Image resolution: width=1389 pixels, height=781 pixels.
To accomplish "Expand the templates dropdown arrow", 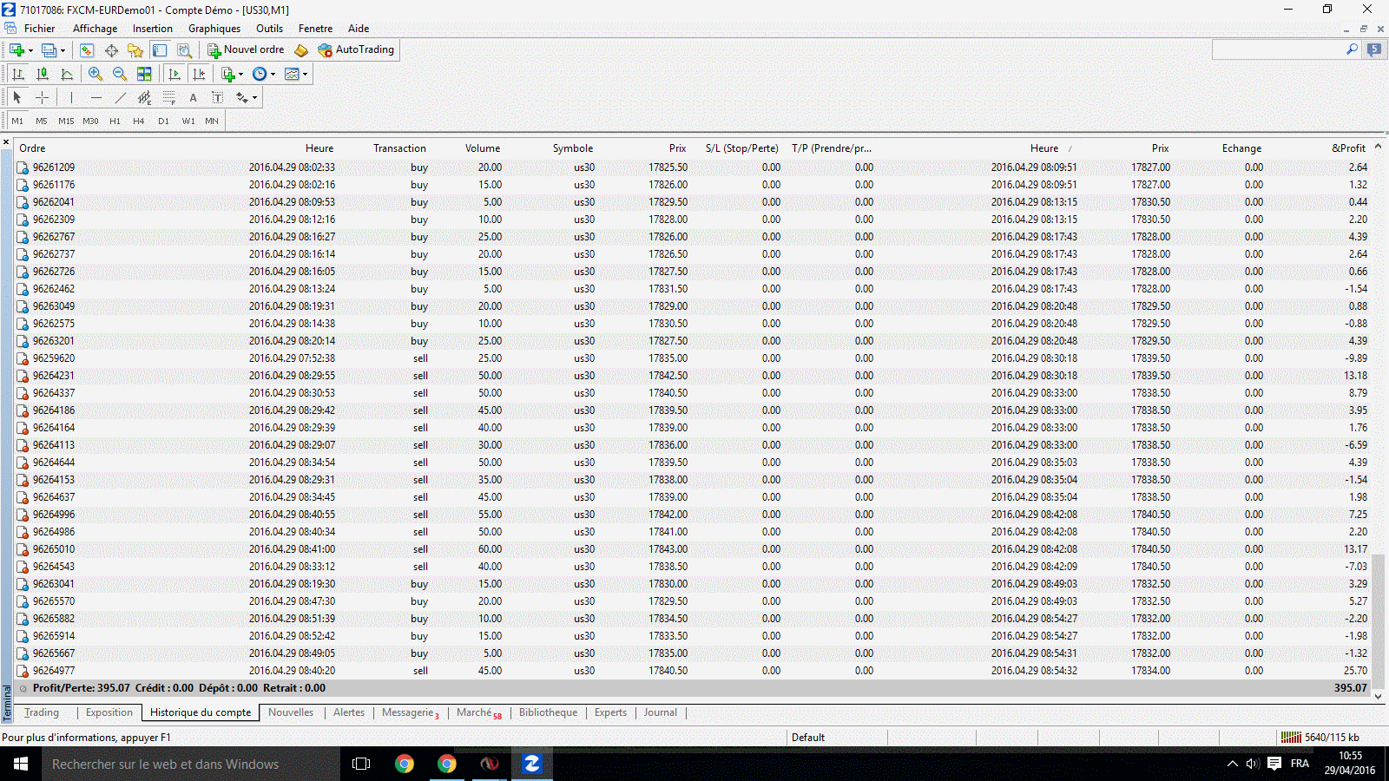I will pos(305,74).
